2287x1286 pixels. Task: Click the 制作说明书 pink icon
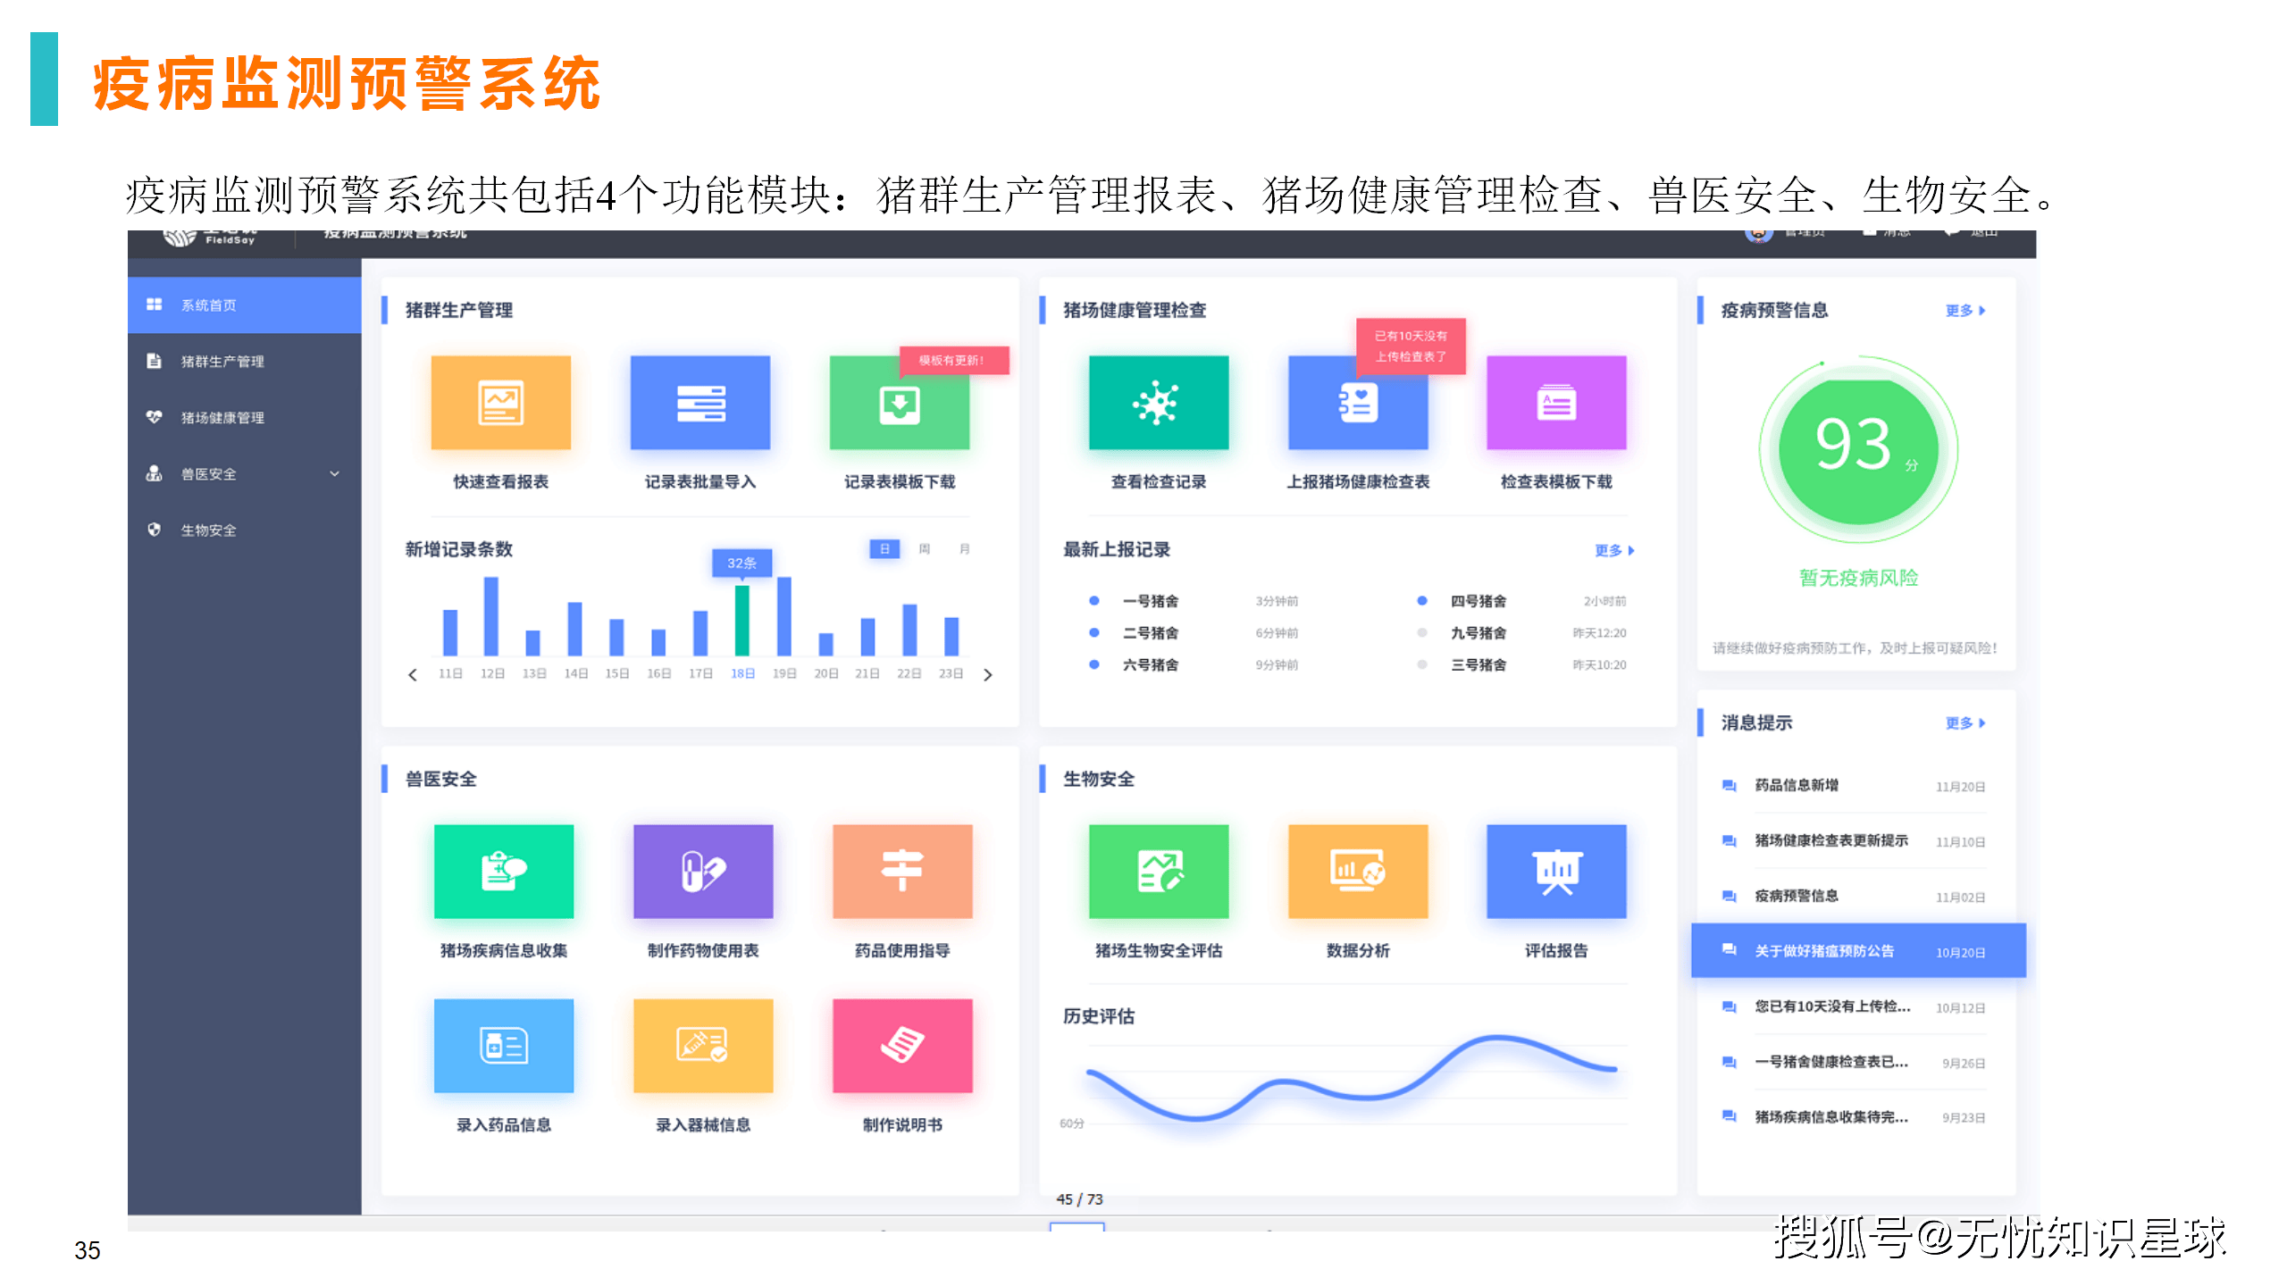pos(902,1046)
